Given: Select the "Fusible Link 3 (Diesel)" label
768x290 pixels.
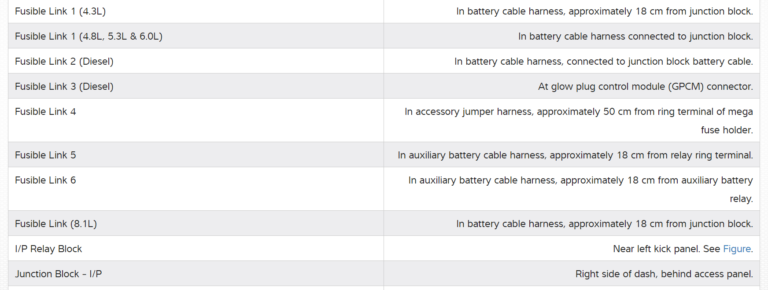Looking at the screenshot, I should [x=64, y=87].
